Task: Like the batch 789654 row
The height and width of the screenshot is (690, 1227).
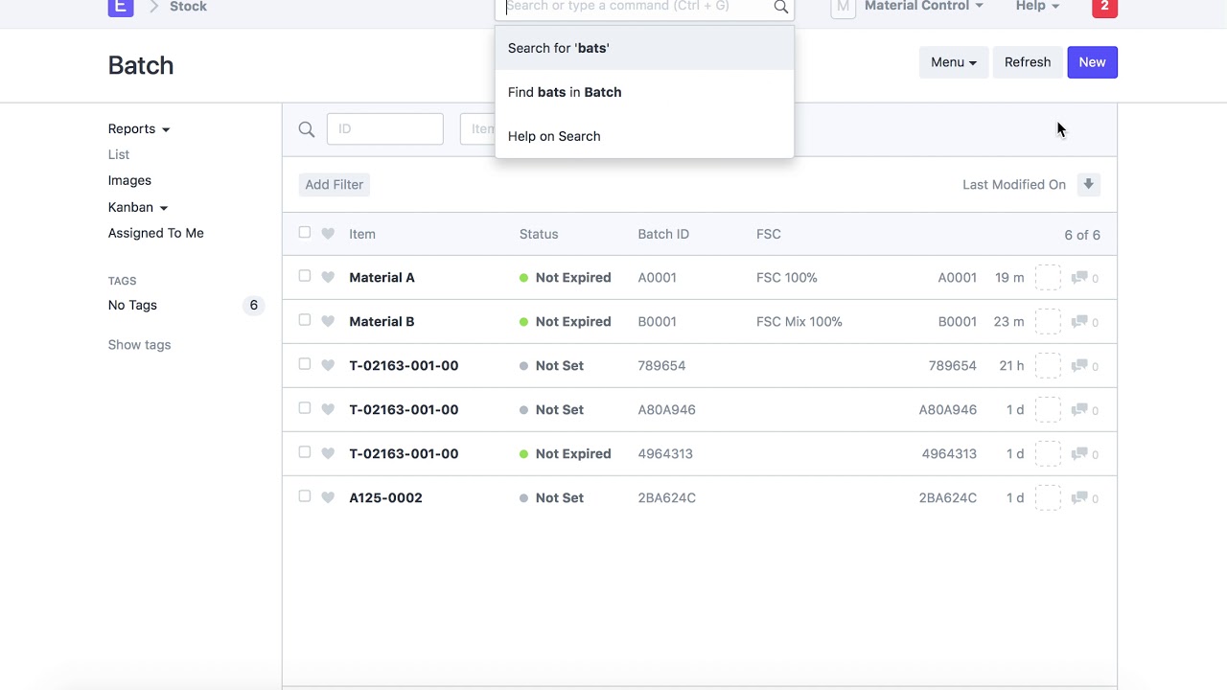Action: [328, 366]
